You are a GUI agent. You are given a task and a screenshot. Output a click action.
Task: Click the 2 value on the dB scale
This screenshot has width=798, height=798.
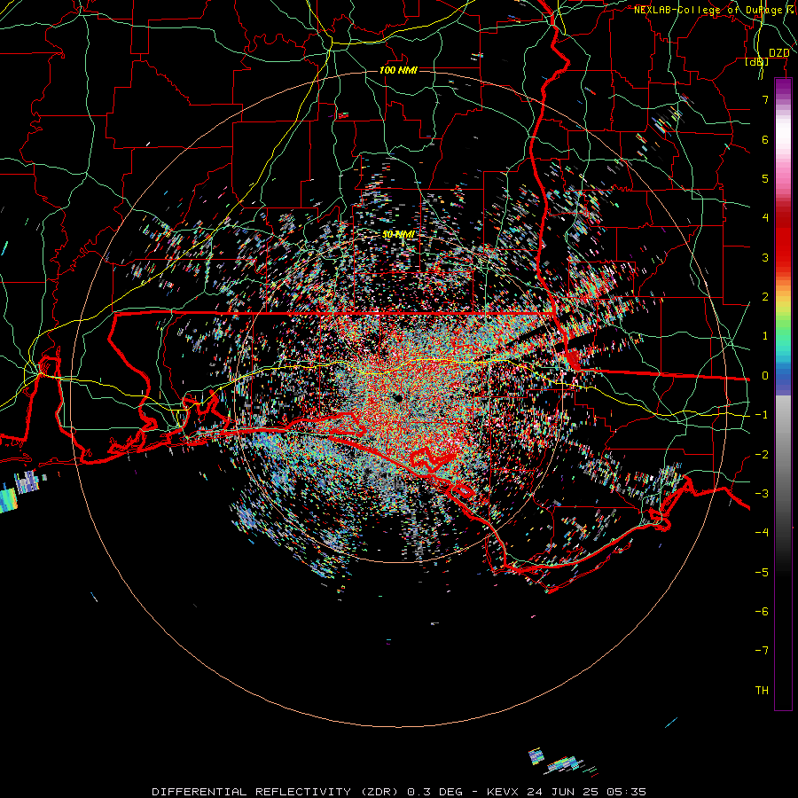pos(765,297)
